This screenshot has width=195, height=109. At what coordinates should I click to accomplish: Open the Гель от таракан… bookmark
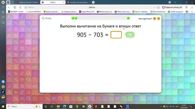pos(140,12)
